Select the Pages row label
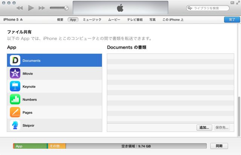Viewport: 241px width, 155px height. point(27,112)
